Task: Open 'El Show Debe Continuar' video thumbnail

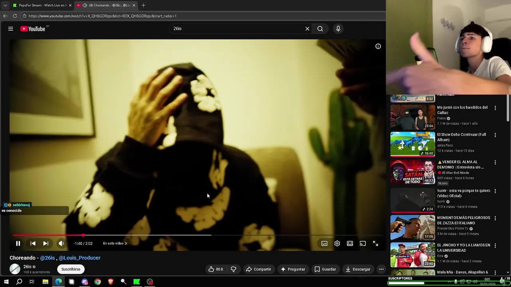Action: coord(412,144)
